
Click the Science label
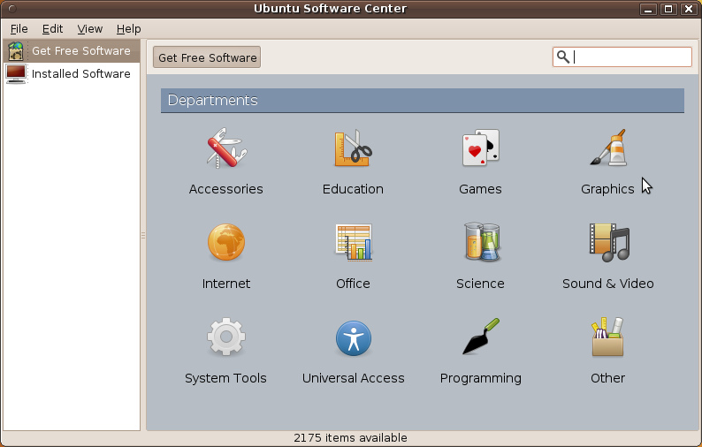tap(480, 284)
